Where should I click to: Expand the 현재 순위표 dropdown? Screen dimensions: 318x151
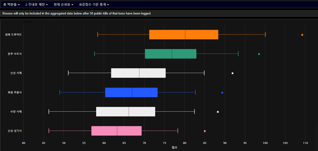coord(64,4)
